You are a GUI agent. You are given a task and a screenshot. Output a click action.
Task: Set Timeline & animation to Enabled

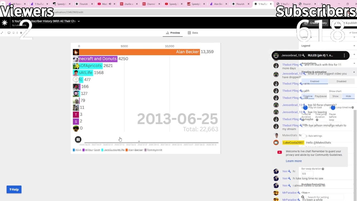coord(315,81)
